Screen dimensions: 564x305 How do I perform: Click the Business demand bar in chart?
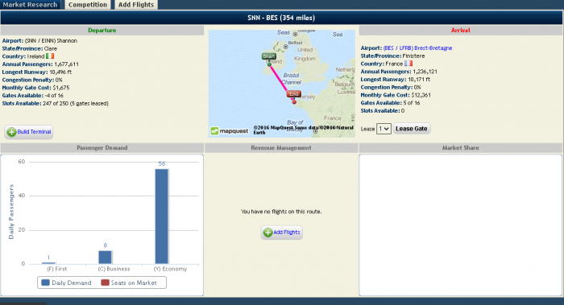105,258
